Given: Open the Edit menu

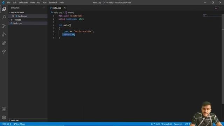Looking at the screenshot, I should coord(15,2).
